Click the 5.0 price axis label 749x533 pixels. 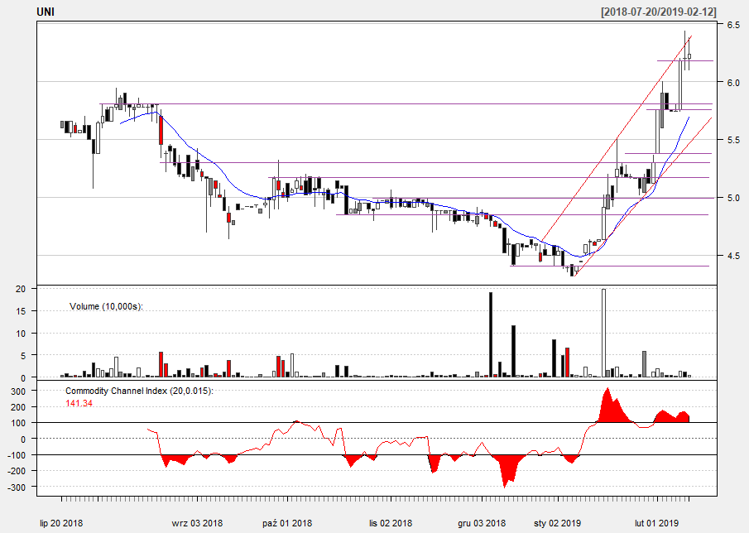point(733,198)
